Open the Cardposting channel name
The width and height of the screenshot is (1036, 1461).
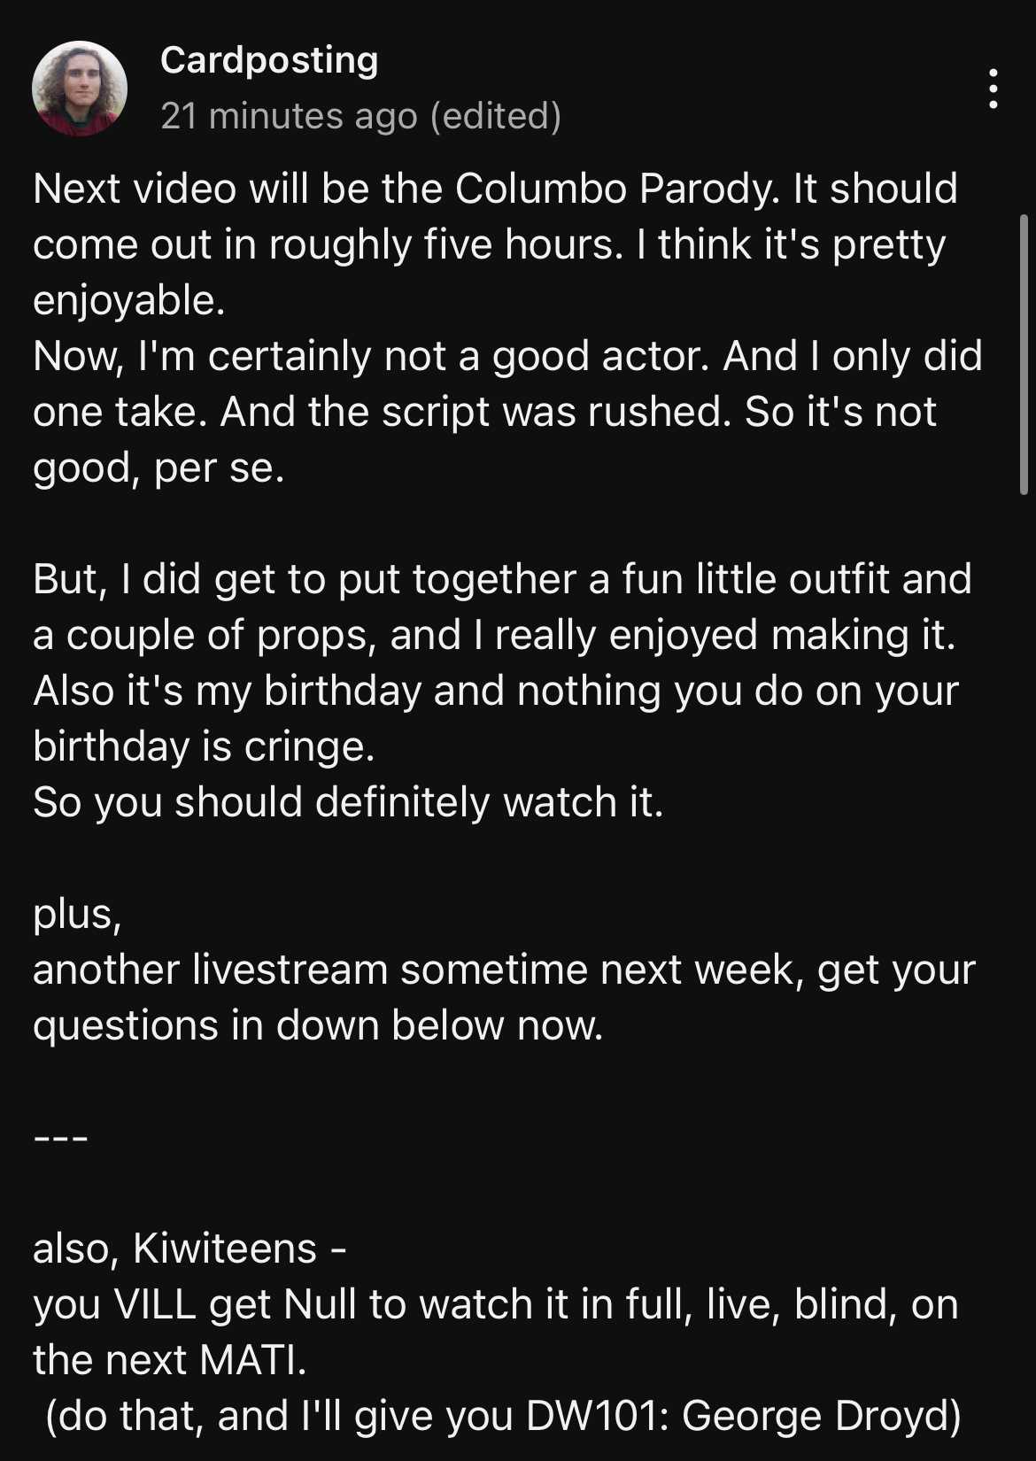point(269,60)
